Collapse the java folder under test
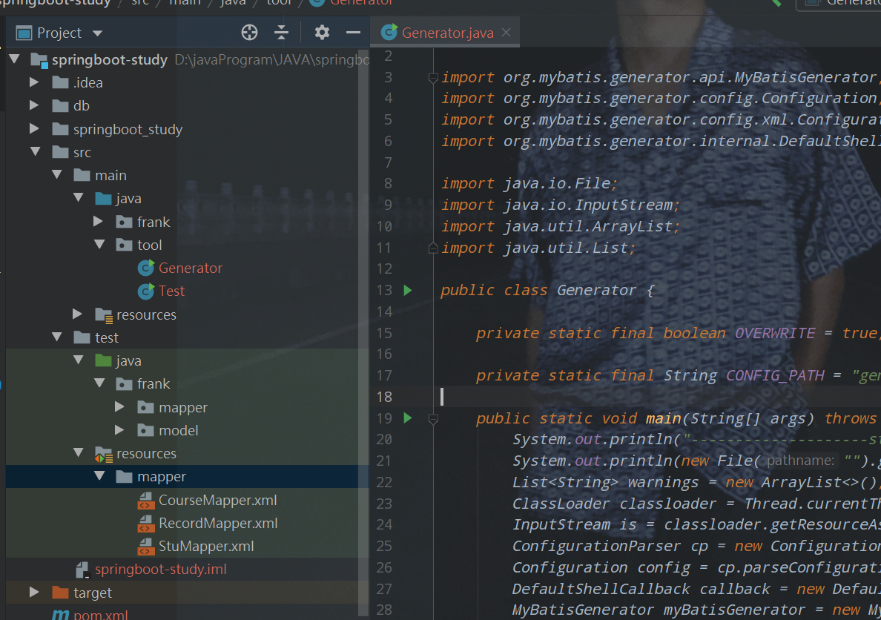The image size is (881, 620). click(x=78, y=360)
